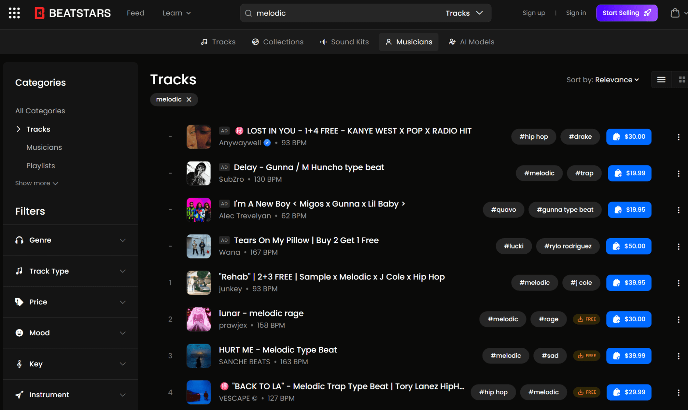Select list view layout icon
This screenshot has height=410, width=688.
coord(661,80)
